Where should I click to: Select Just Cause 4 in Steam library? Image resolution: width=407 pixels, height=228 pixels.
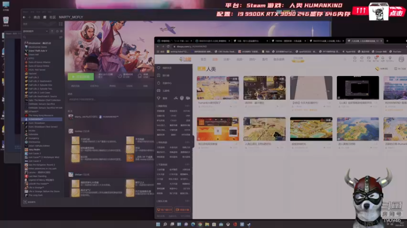coord(35,161)
